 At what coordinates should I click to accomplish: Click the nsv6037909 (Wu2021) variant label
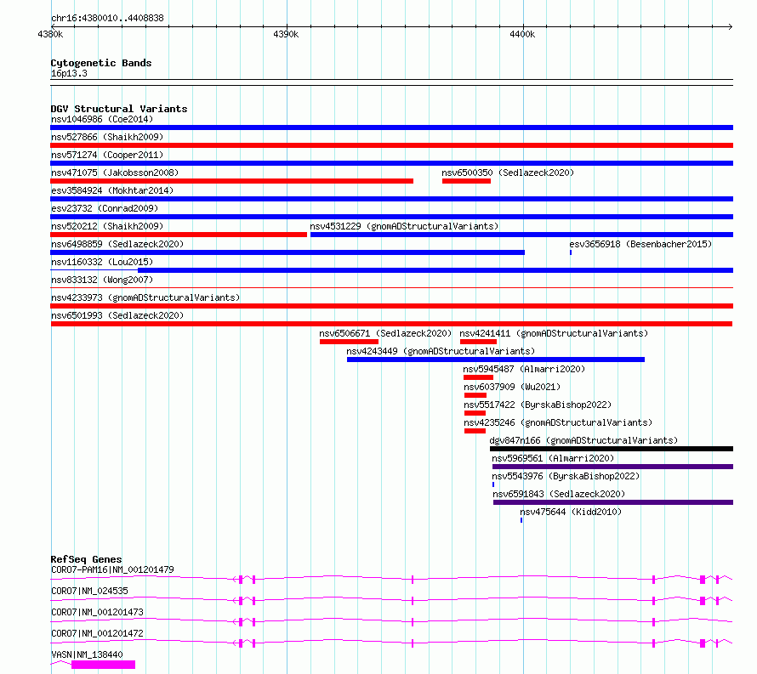click(x=512, y=387)
